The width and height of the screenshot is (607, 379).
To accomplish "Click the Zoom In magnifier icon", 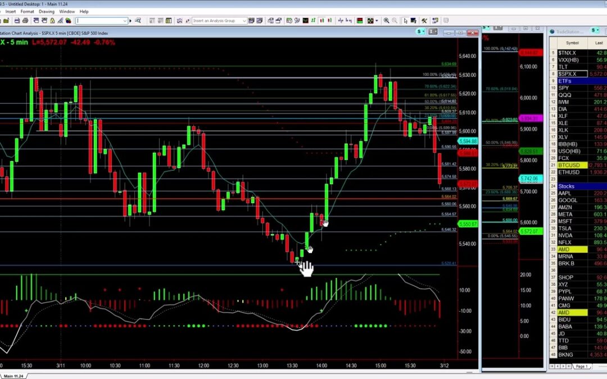I will [x=386, y=21].
